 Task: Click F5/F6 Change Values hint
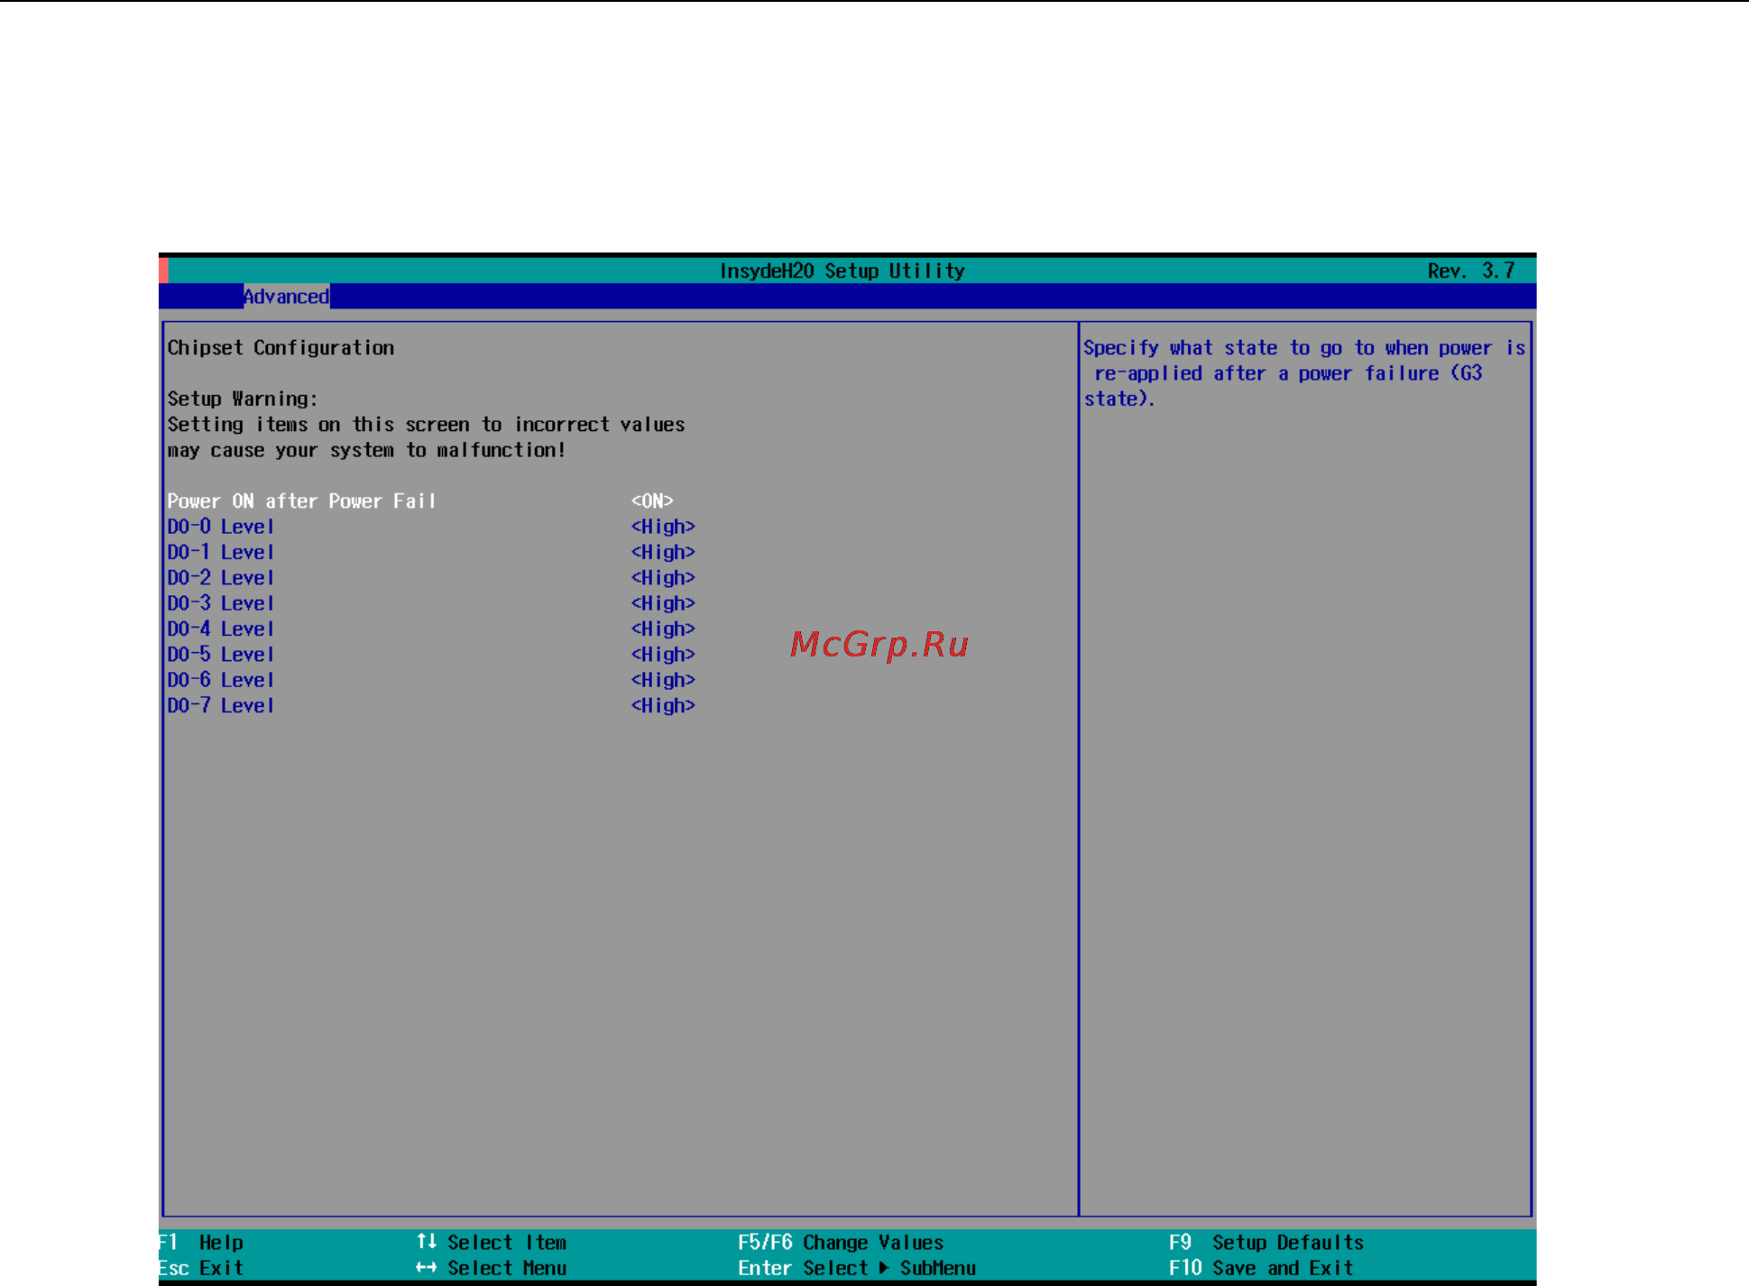tap(841, 1243)
